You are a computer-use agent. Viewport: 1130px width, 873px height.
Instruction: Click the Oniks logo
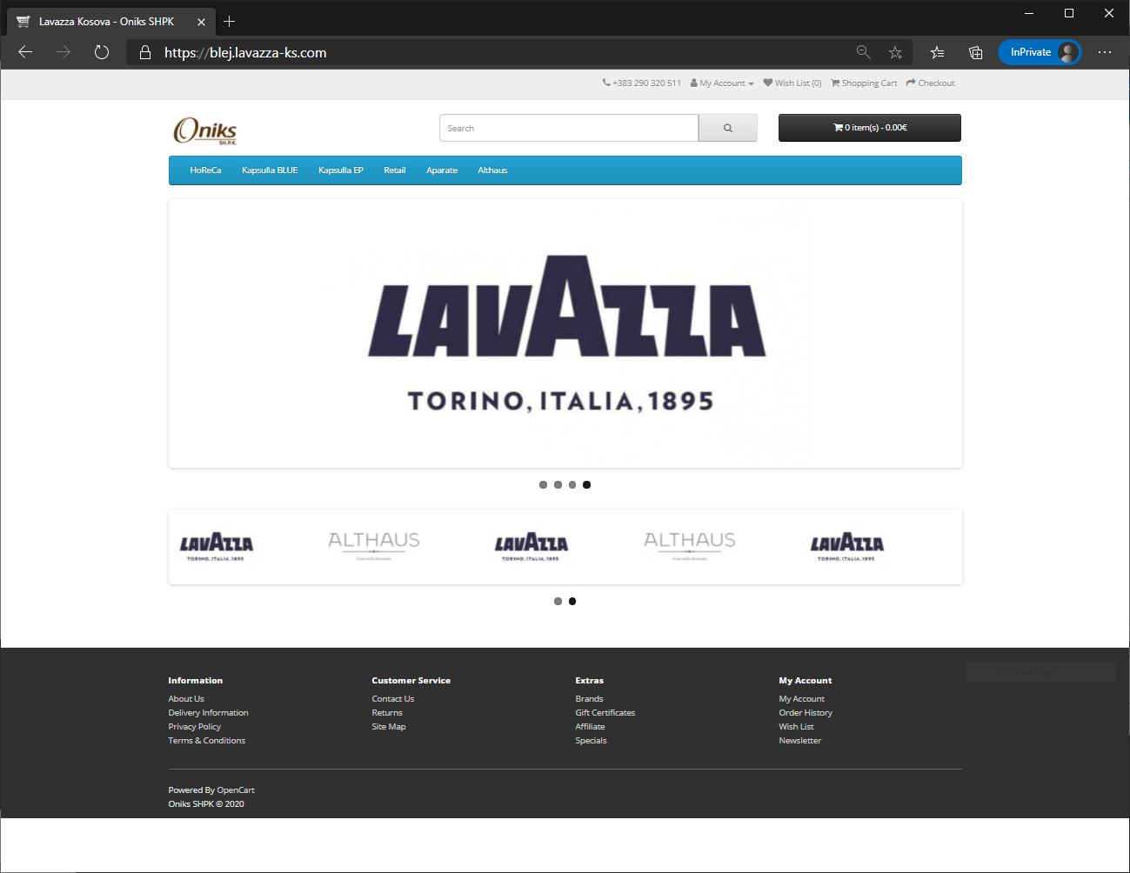(205, 130)
